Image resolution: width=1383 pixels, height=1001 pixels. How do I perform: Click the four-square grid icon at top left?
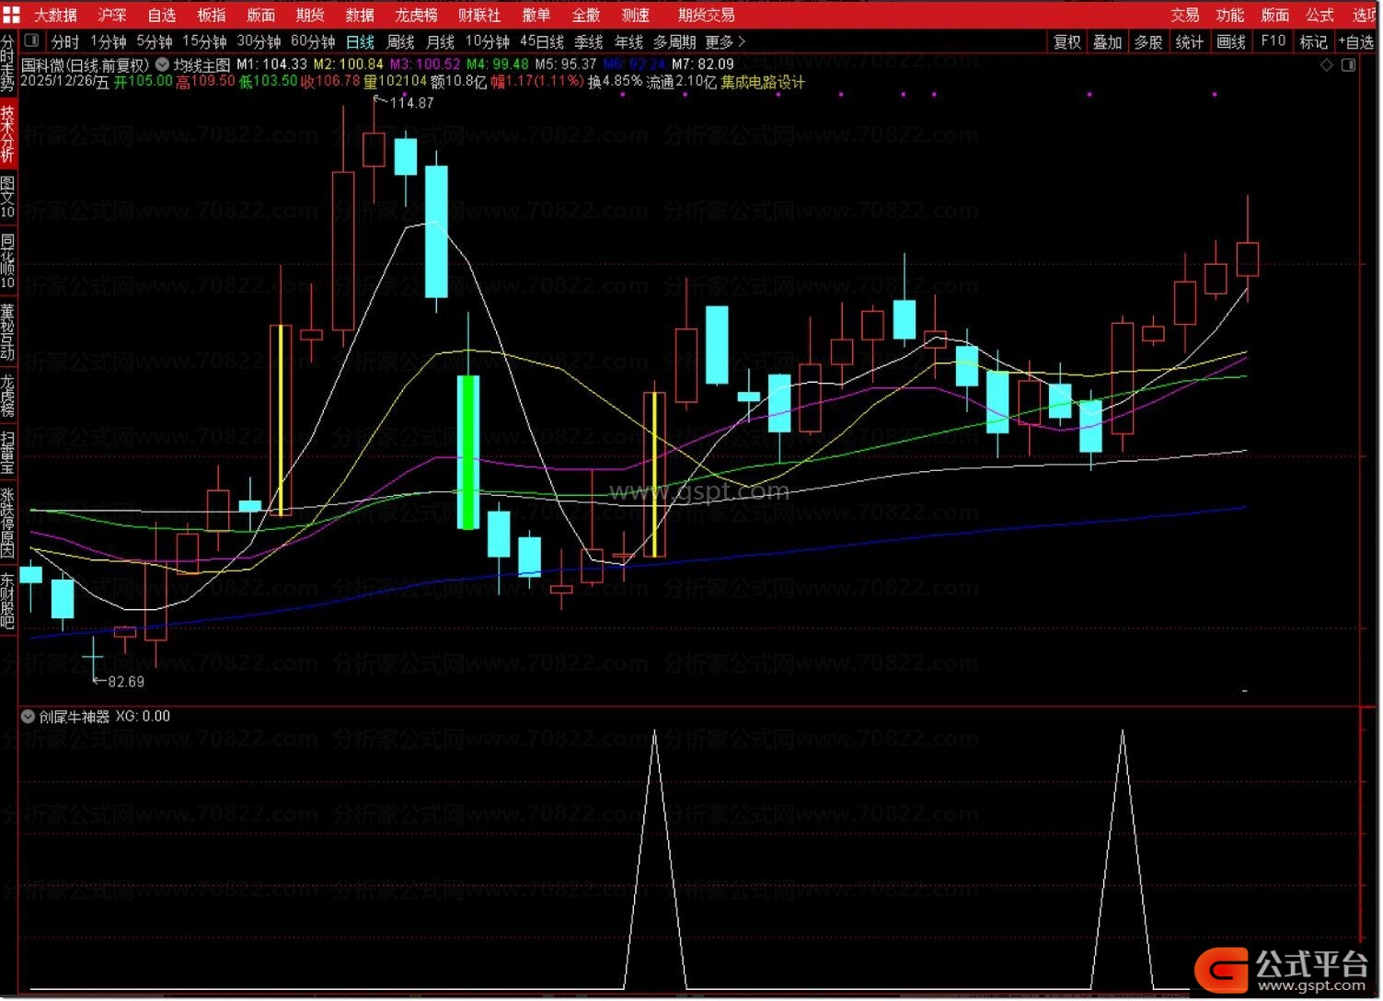pos(11,15)
